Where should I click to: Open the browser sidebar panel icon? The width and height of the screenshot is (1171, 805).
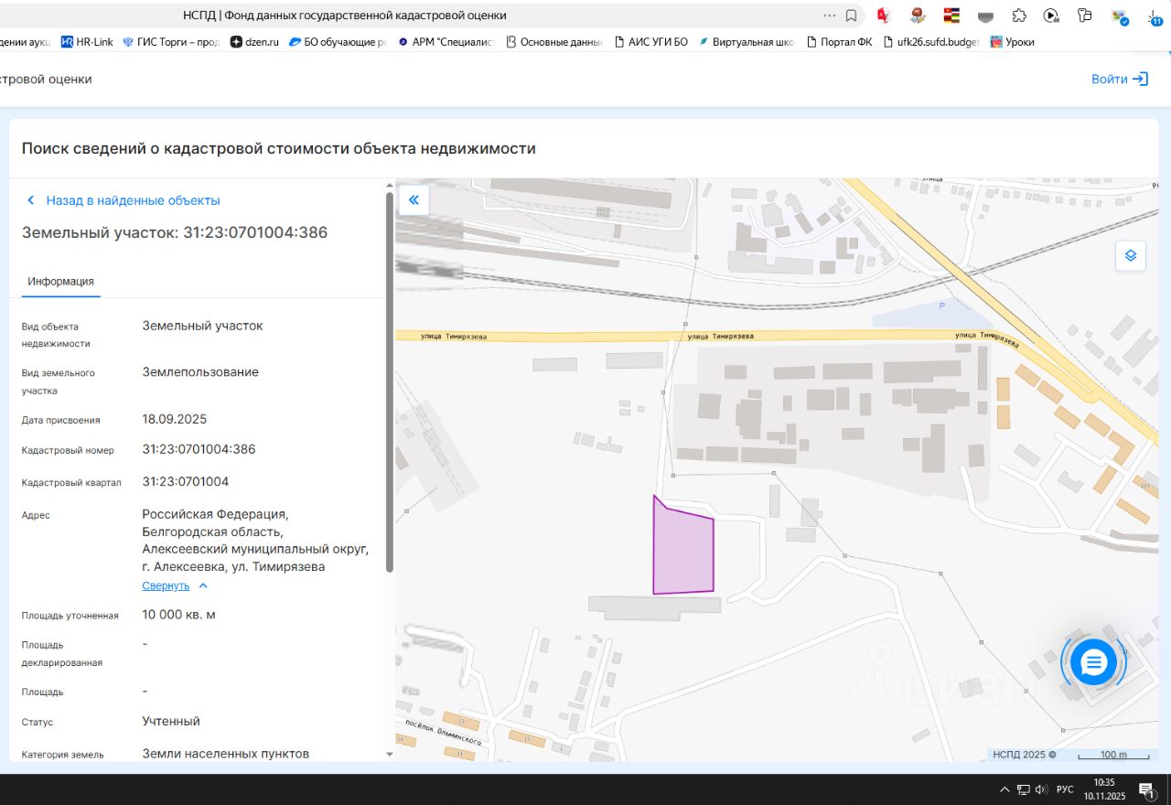tap(1085, 16)
